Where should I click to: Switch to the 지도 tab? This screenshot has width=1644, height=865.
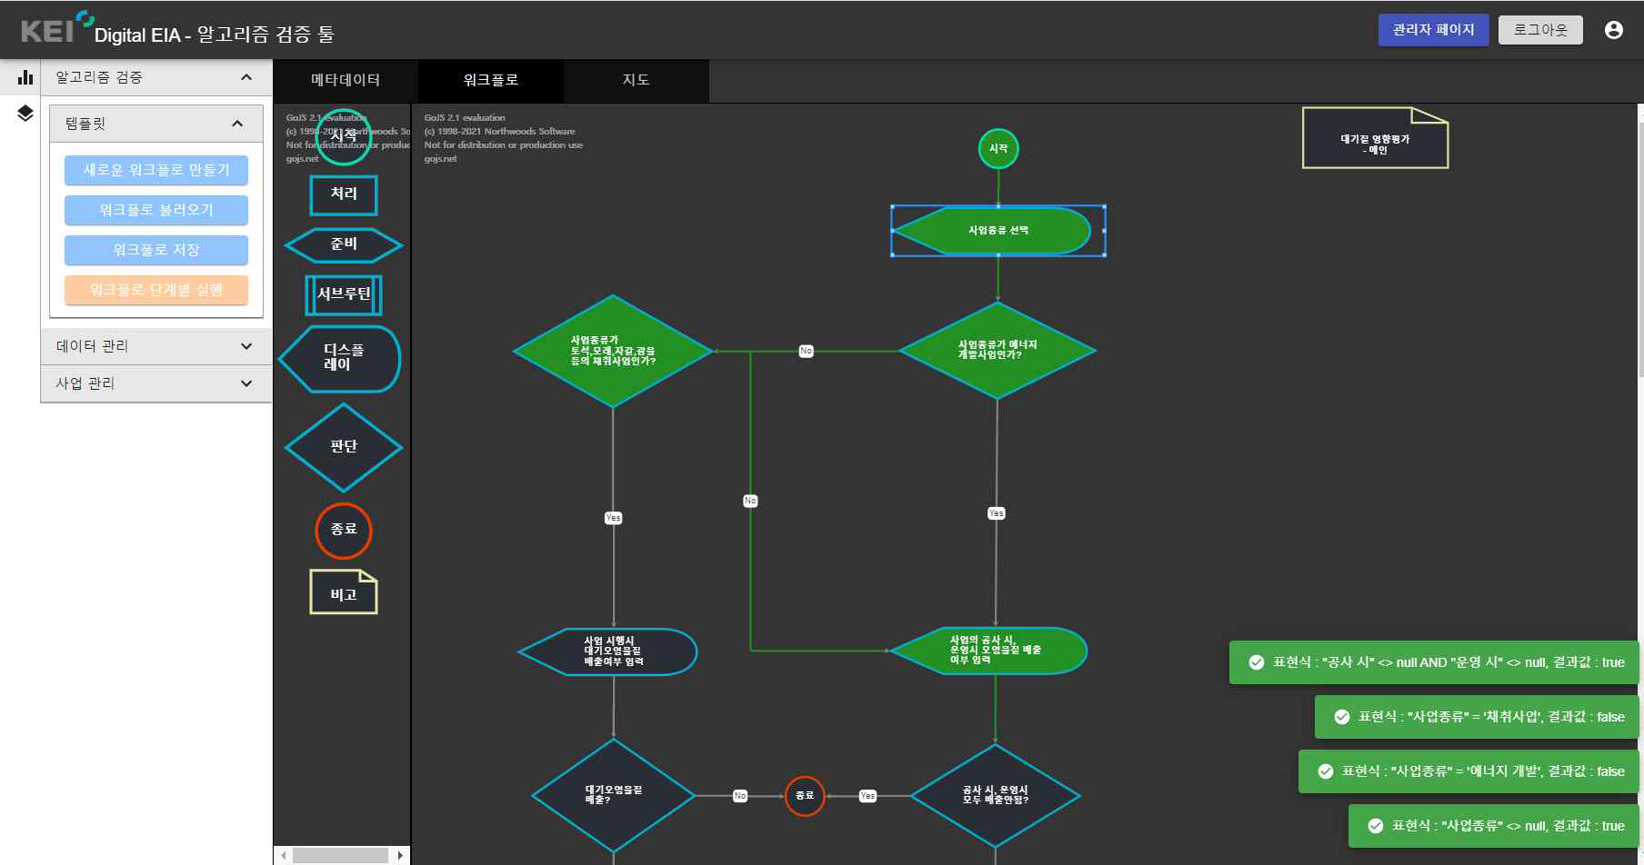point(637,81)
